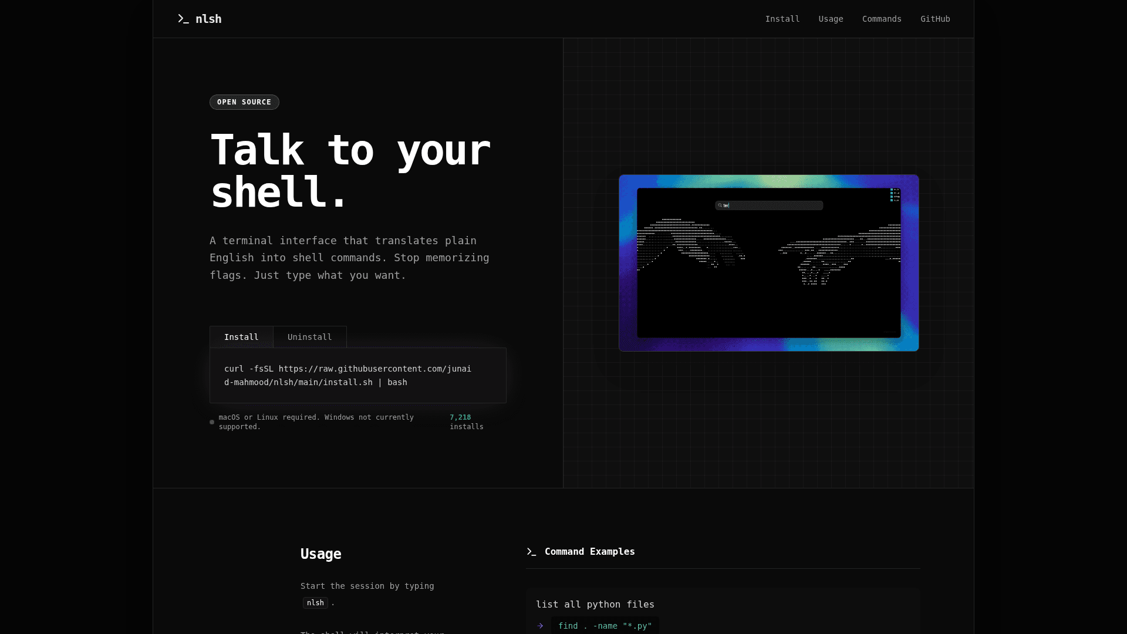Click the nlsh terminal prompt logo icon
The width and height of the screenshot is (1127, 634).
[183, 19]
